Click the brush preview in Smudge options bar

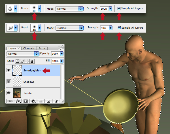tap(34, 28)
